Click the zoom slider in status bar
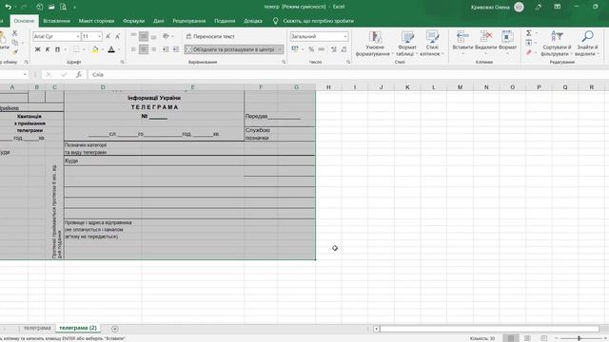This screenshot has height=342, width=609. [579, 338]
